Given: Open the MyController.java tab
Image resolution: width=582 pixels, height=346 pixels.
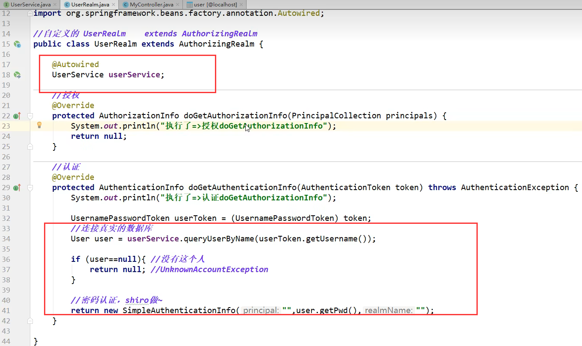Looking at the screenshot, I should [152, 4].
